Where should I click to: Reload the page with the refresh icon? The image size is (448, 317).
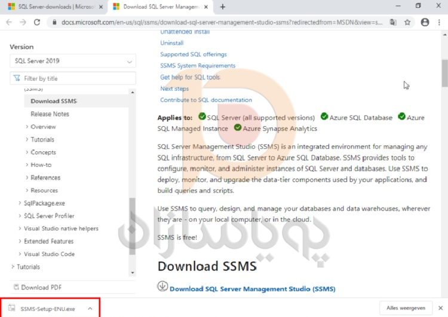click(x=37, y=22)
